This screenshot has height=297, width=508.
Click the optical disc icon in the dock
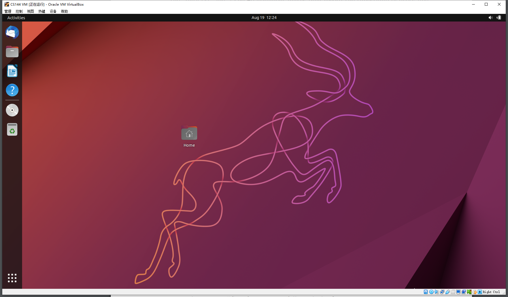(x=12, y=110)
